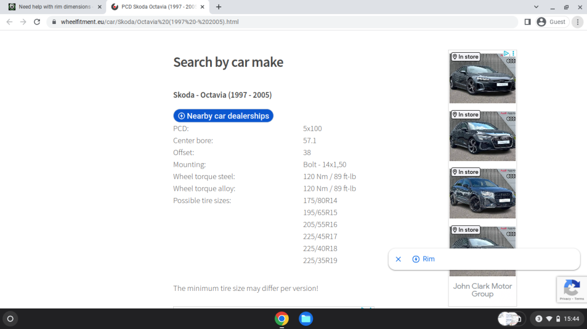The width and height of the screenshot is (587, 329).
Task: Select the 'Wheel torque steel:' label
Action: pyautogui.click(x=204, y=176)
